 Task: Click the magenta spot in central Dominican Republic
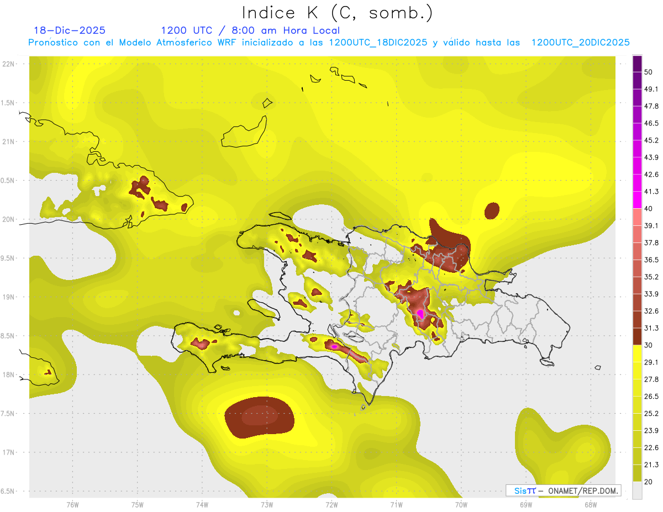click(420, 314)
